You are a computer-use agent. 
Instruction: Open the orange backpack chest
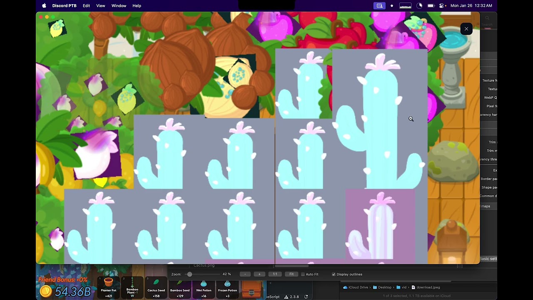pos(252,289)
